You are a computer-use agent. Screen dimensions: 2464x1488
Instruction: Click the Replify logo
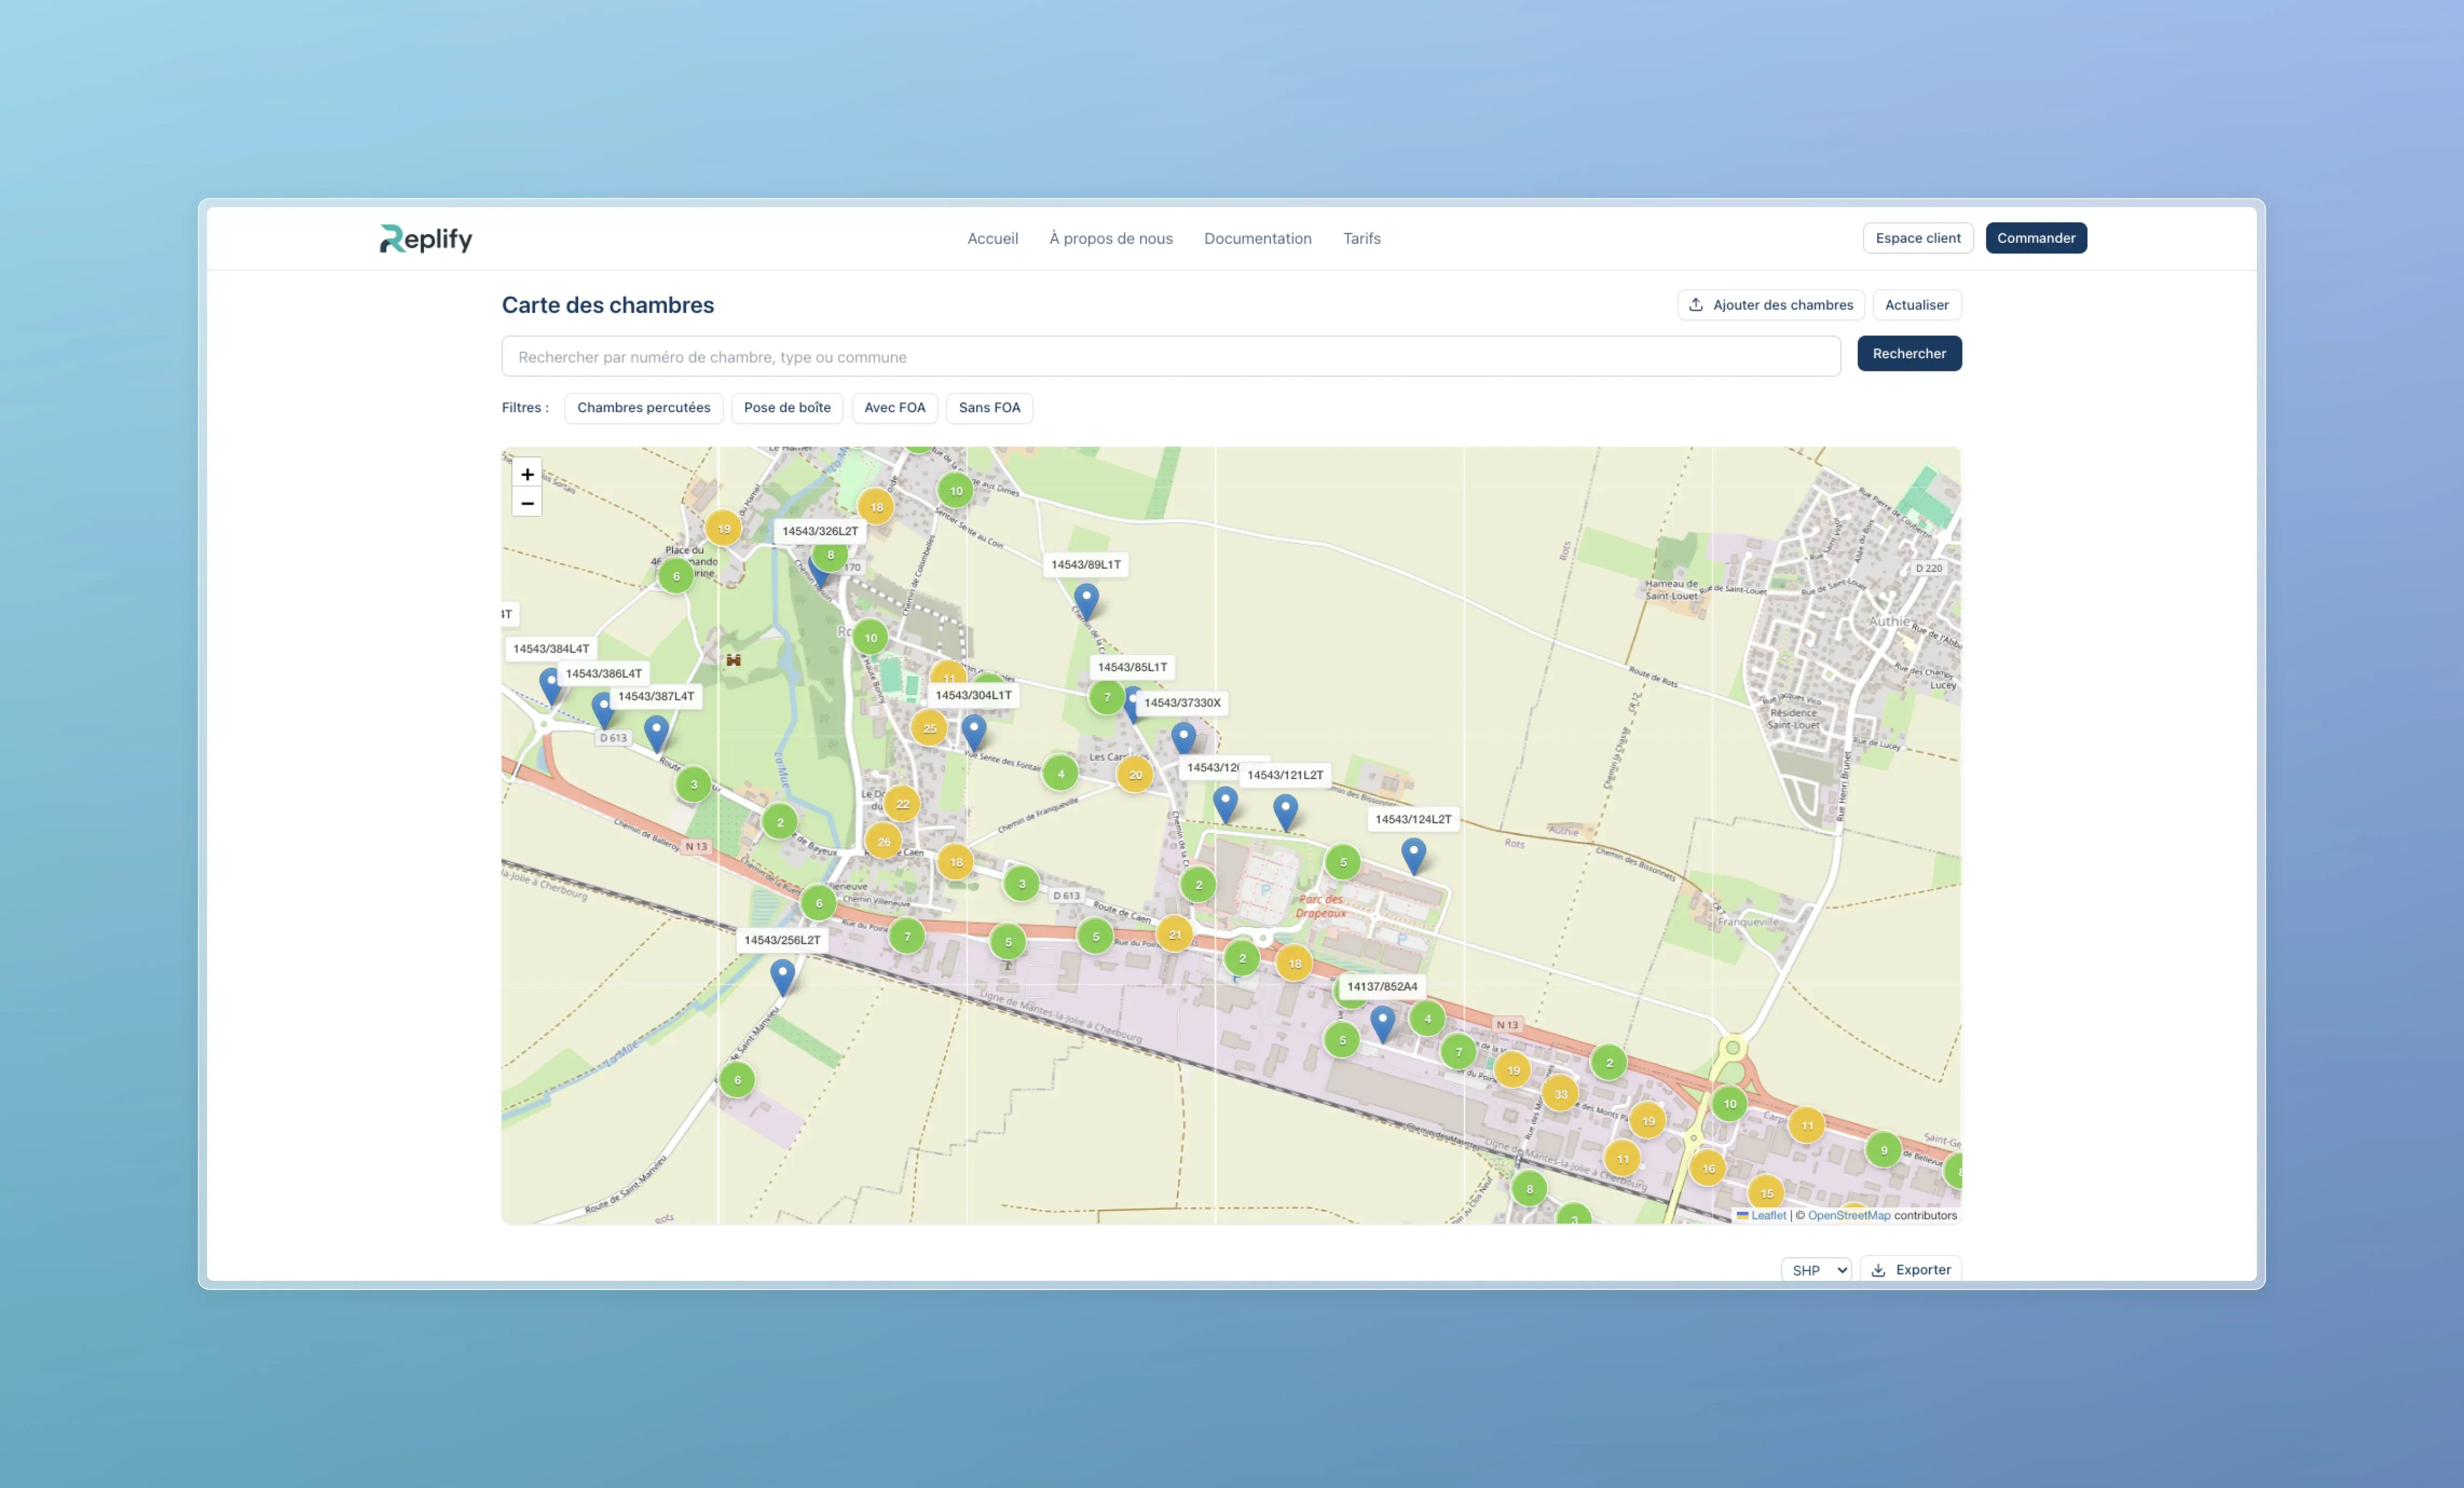pyautogui.click(x=426, y=238)
